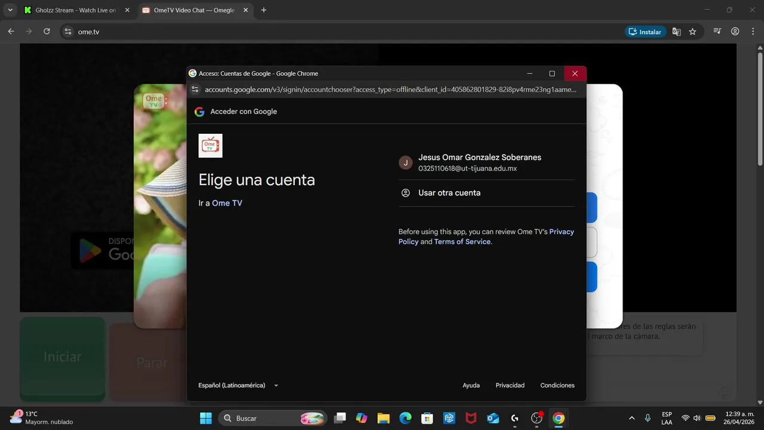Viewport: 764px width, 430px height.
Task: Click the Instalar app button
Action: [645, 32]
